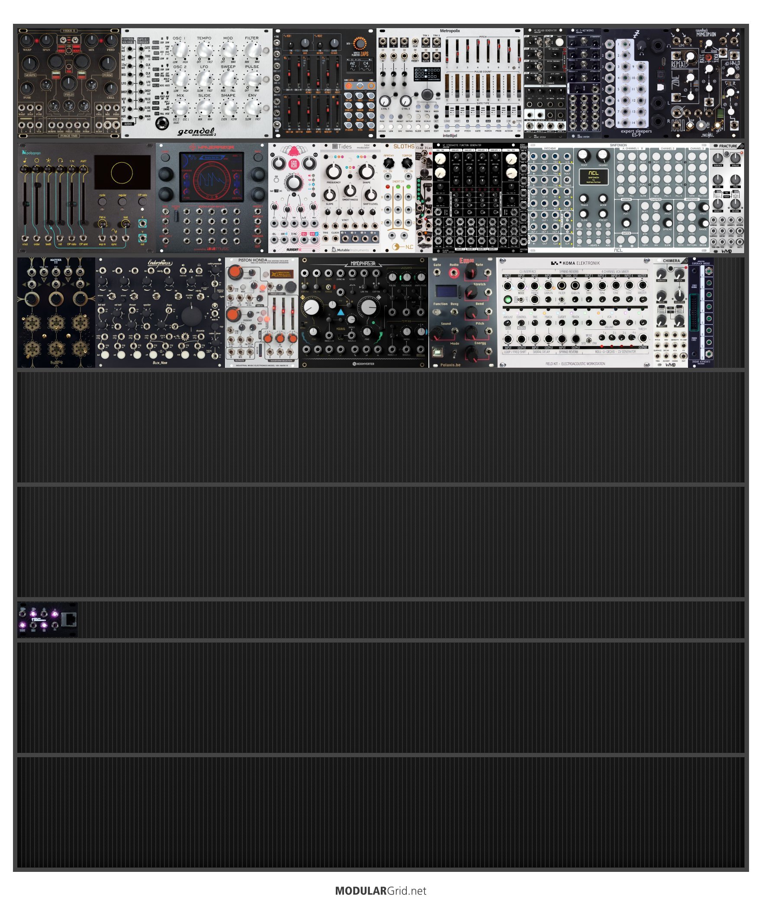The image size is (762, 900).
Task: Click the white TRIGGER button on the Relabi Generator
Action: tap(559, 42)
